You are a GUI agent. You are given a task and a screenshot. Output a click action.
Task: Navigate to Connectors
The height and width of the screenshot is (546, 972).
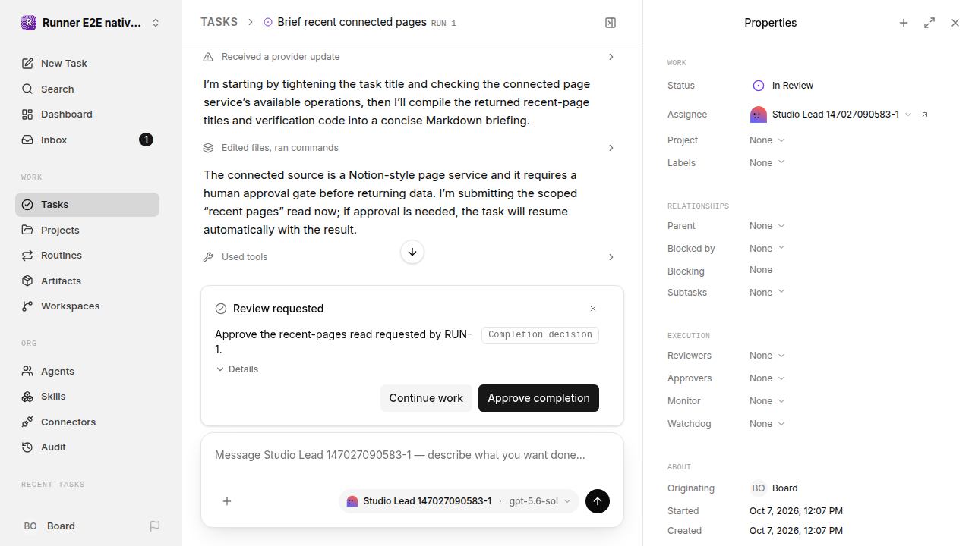coord(87,422)
